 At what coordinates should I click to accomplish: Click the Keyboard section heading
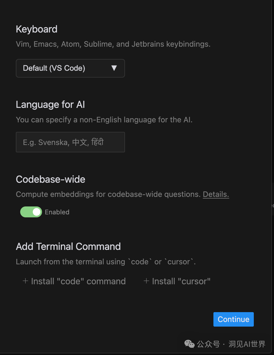point(37,29)
